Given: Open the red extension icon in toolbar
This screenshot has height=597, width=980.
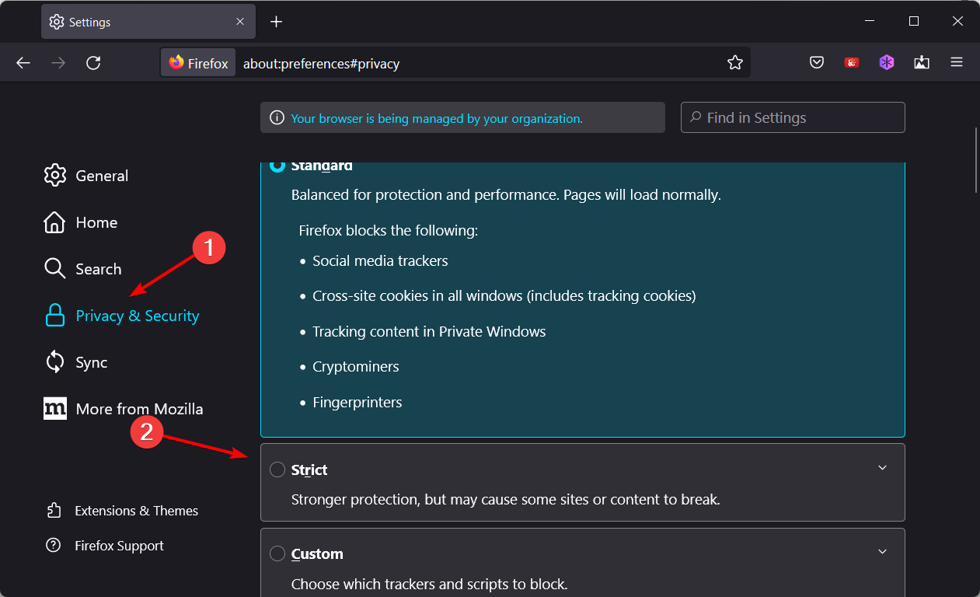Looking at the screenshot, I should [x=852, y=63].
